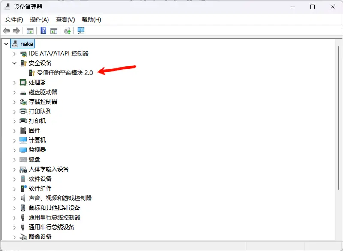Image resolution: width=343 pixels, height=251 pixels.
Task: Click the update driver toolbar icon
Action: pyautogui.click(x=67, y=31)
